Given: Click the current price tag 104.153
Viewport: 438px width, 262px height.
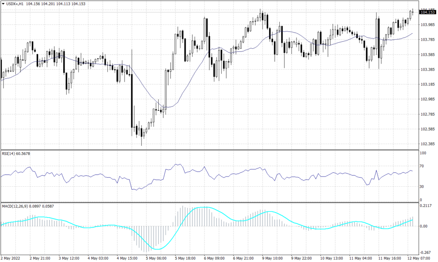Looking at the screenshot, I should click(x=427, y=12).
